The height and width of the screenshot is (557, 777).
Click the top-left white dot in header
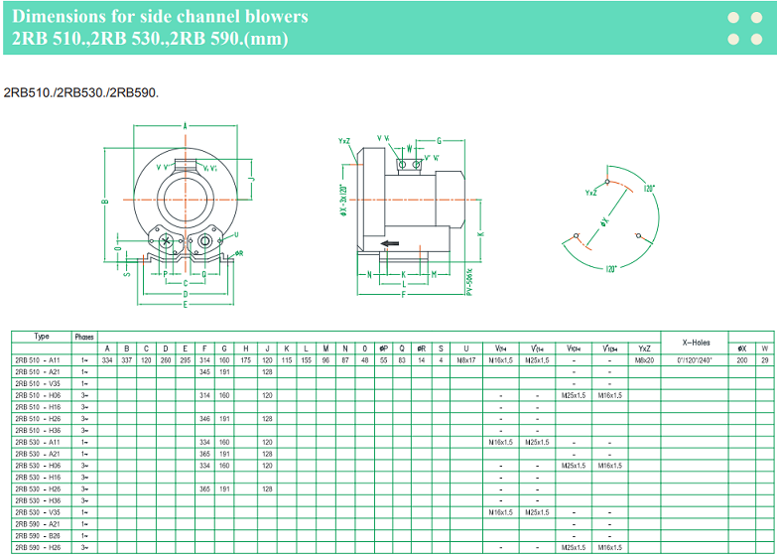pyautogui.click(x=733, y=17)
